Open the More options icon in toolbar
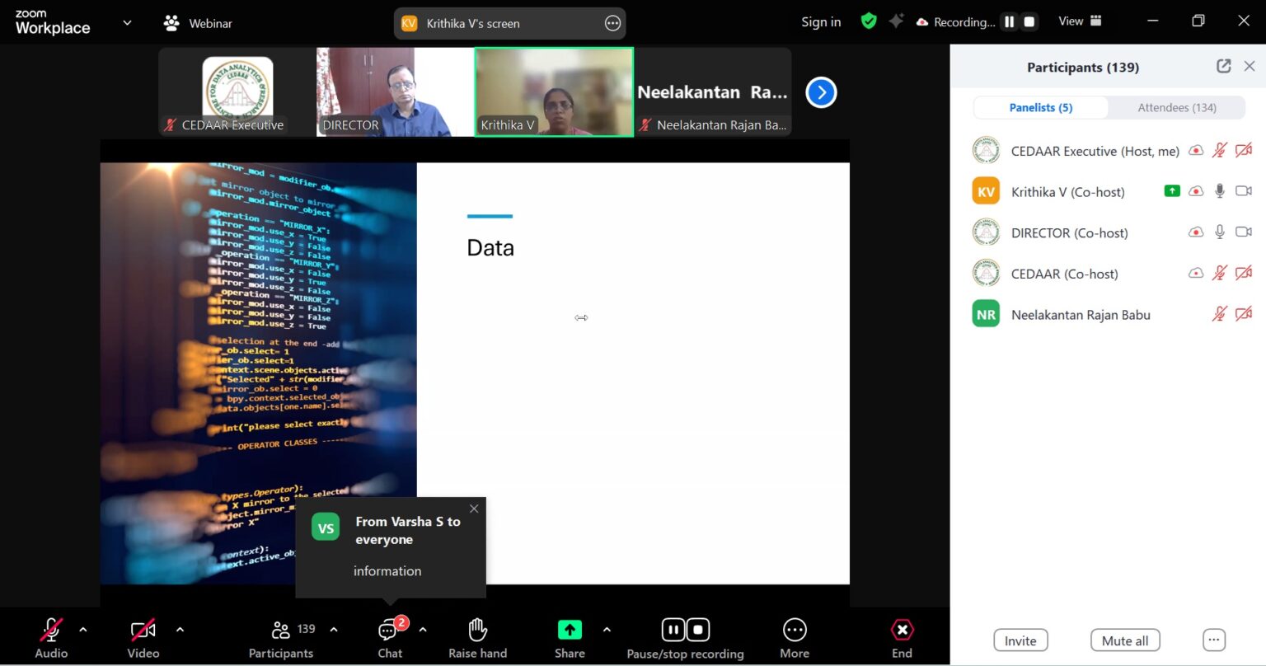The width and height of the screenshot is (1266, 666). pyautogui.click(x=794, y=631)
